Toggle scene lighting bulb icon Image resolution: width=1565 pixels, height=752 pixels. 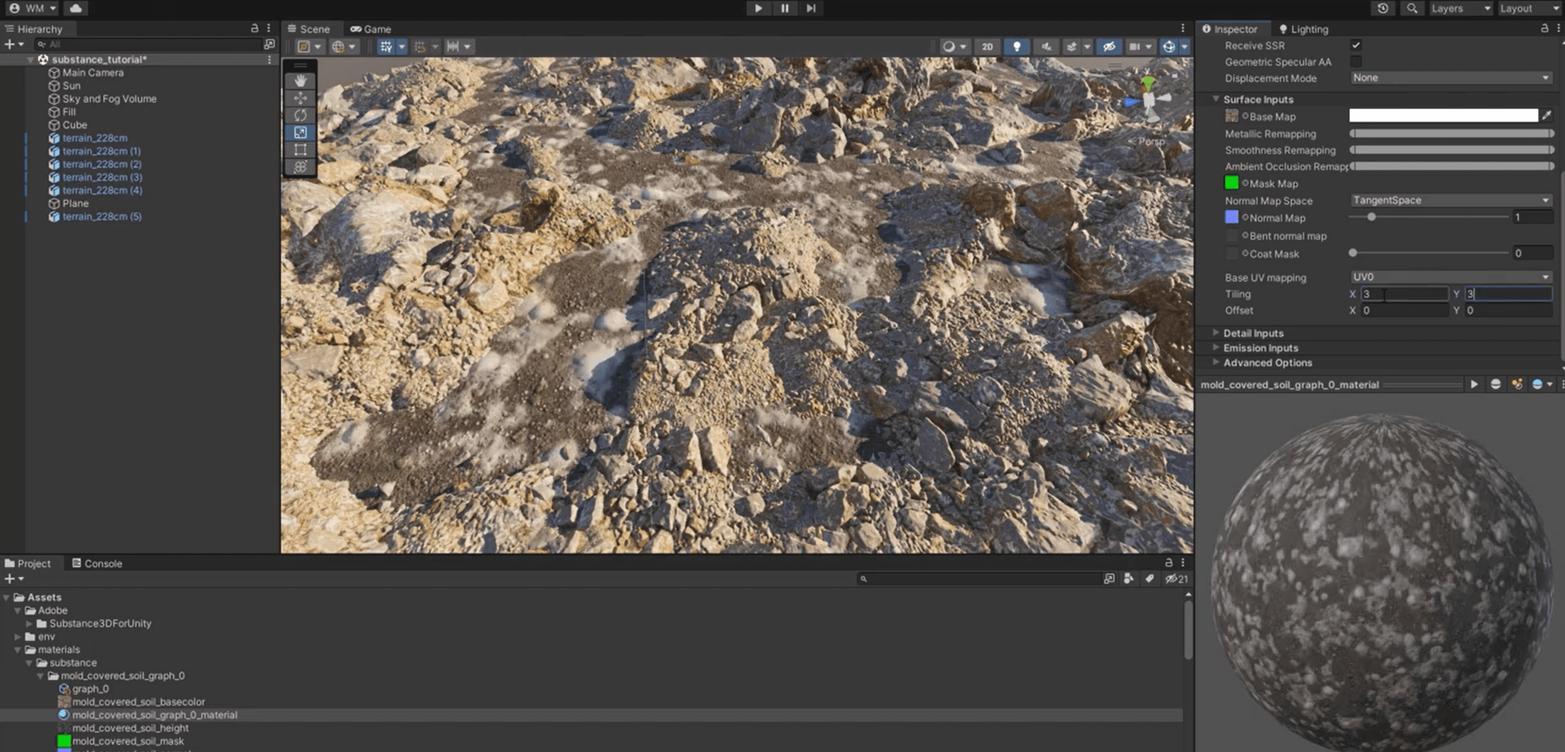coord(1017,47)
